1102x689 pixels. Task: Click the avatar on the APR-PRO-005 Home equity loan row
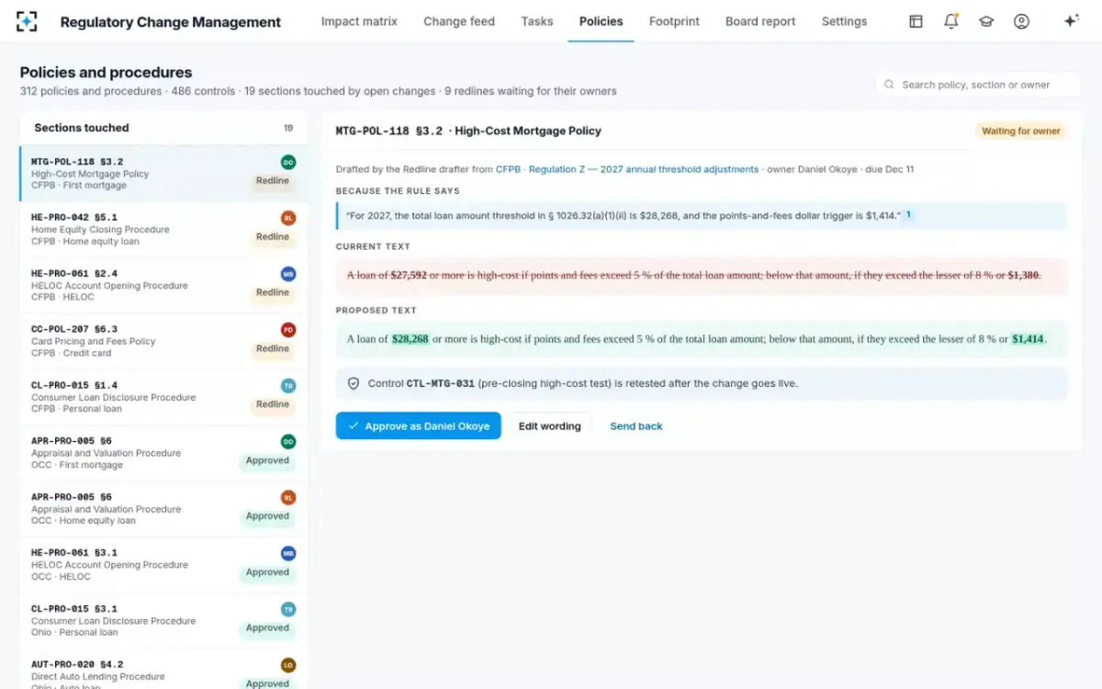[288, 497]
